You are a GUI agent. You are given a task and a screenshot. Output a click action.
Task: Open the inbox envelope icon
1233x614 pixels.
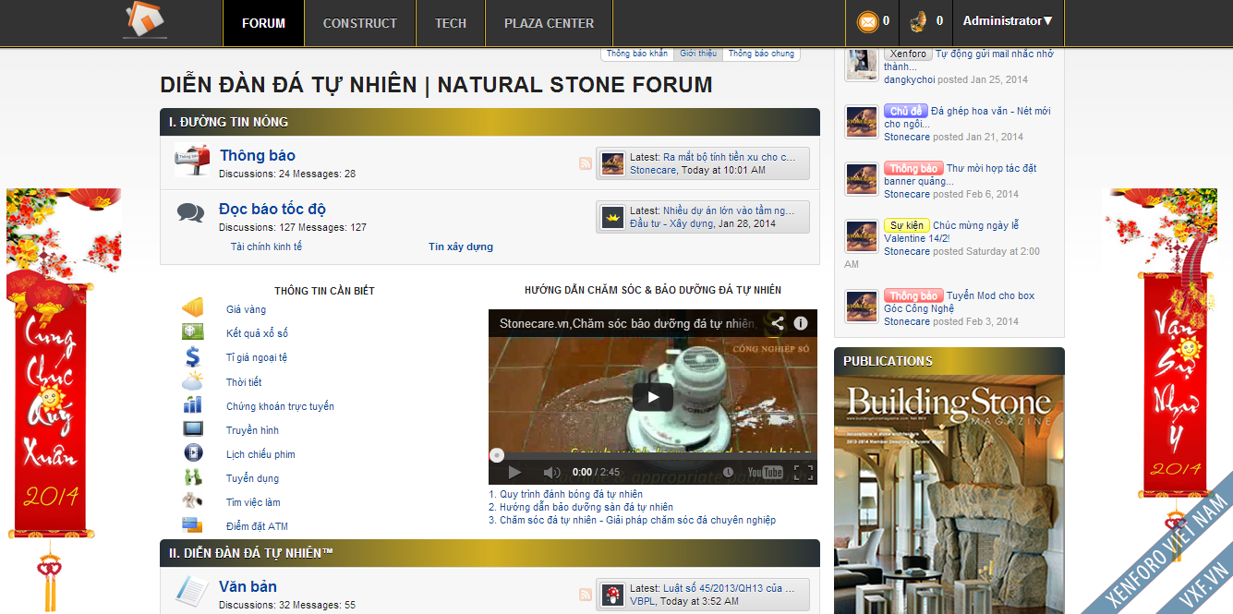coord(867,21)
